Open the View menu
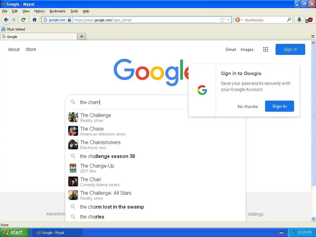Image resolution: width=316 pixels, height=237 pixels. tap(26, 11)
